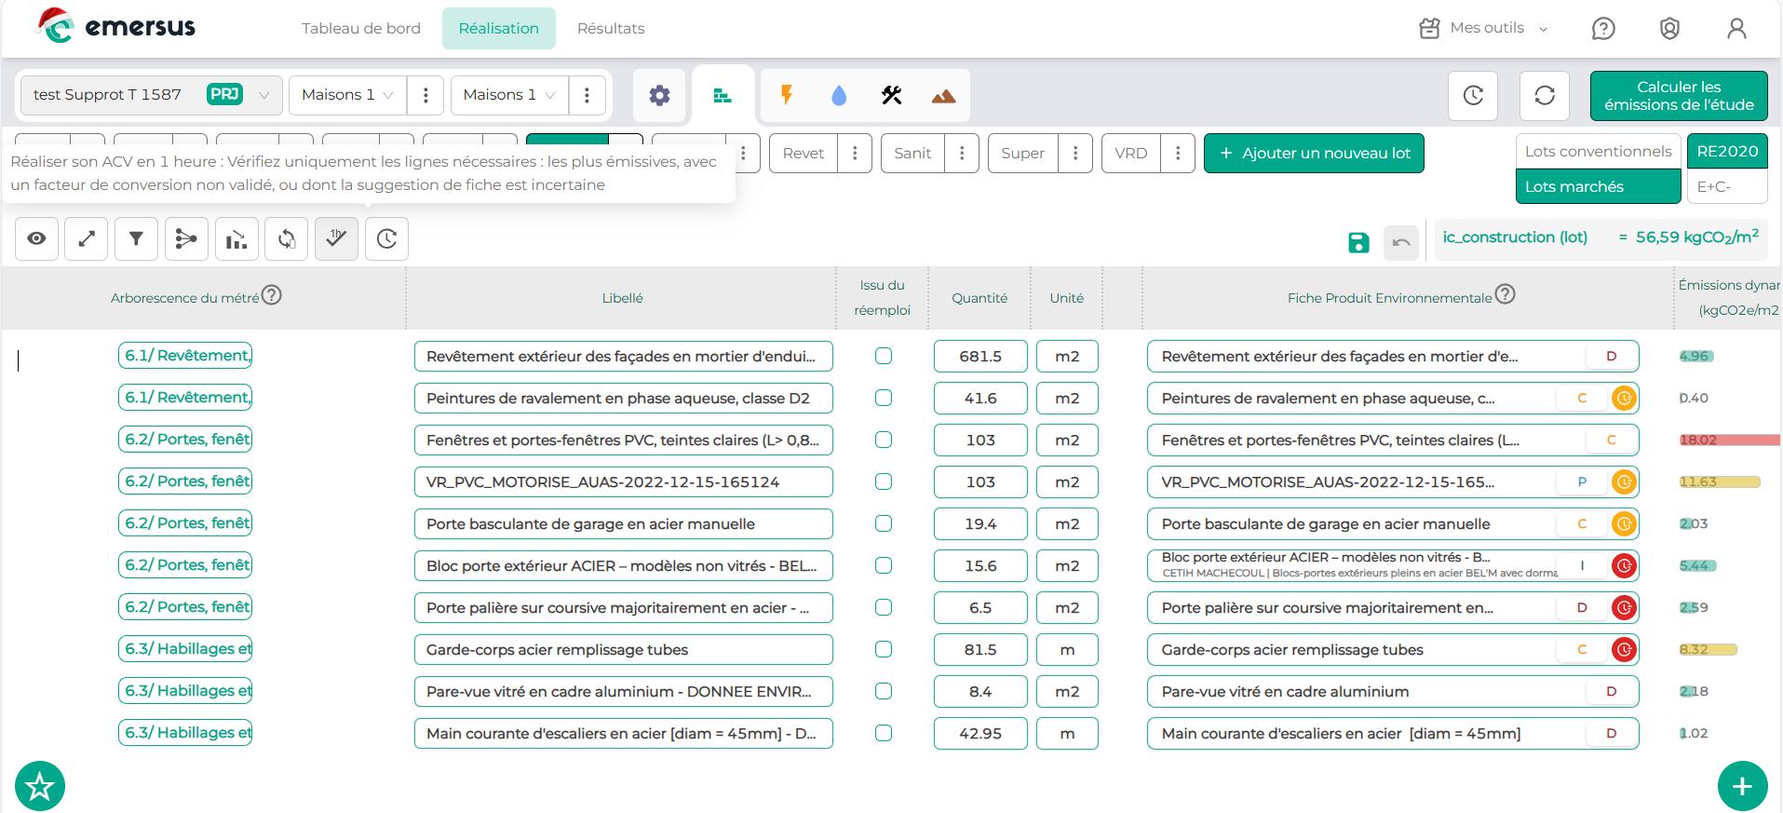This screenshot has height=813, width=1783.
Task: Open the tools (wrench and hammer) icon
Action: (x=891, y=95)
